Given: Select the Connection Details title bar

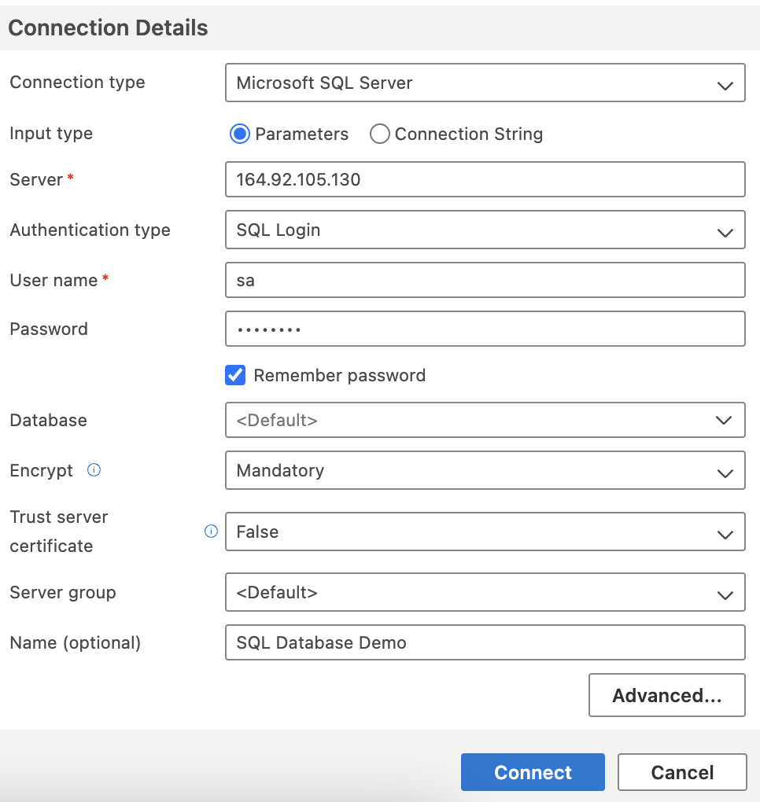Looking at the screenshot, I should [108, 28].
